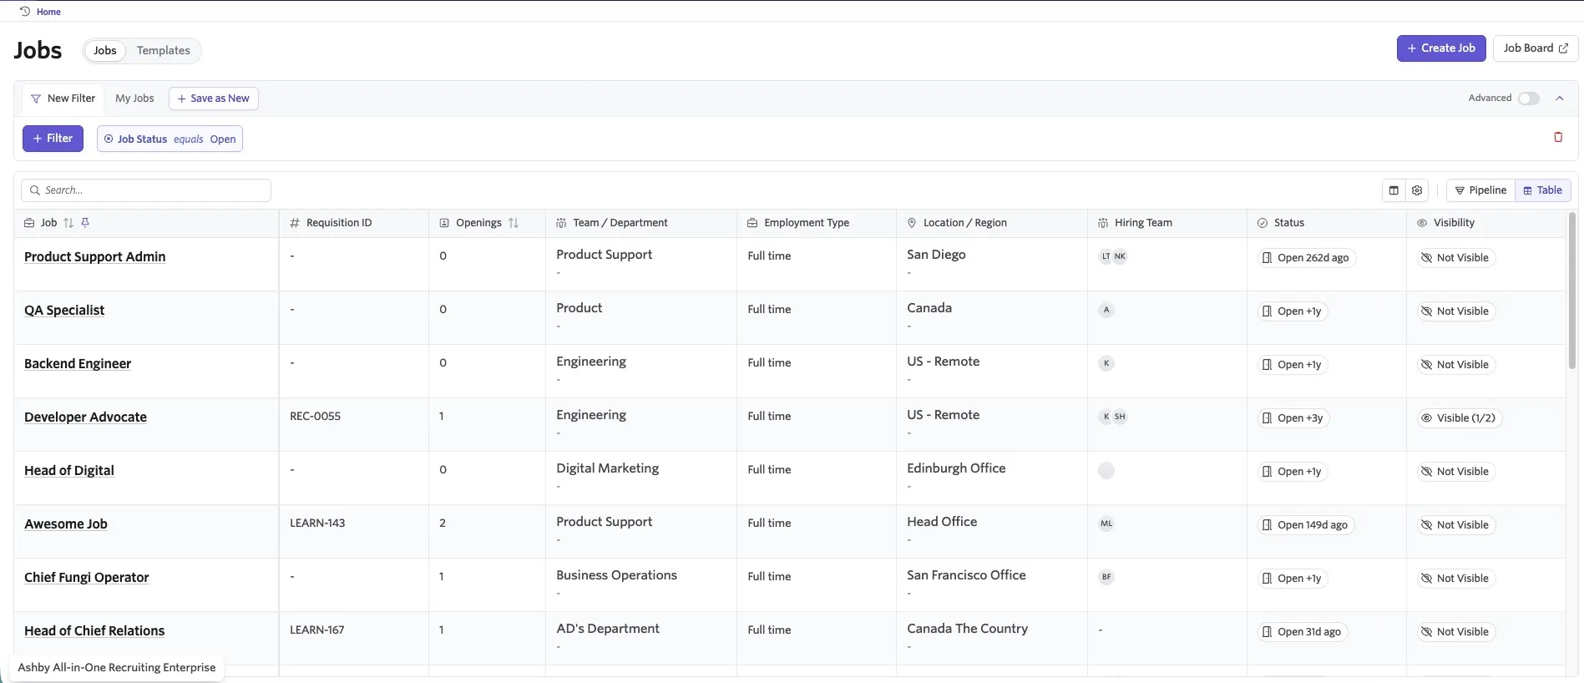Click the A avatar for QA Specialist
1584x683 pixels.
[x=1106, y=310]
